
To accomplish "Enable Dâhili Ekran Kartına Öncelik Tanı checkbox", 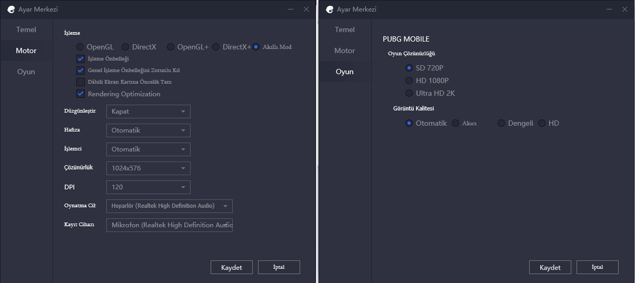I will (x=81, y=82).
